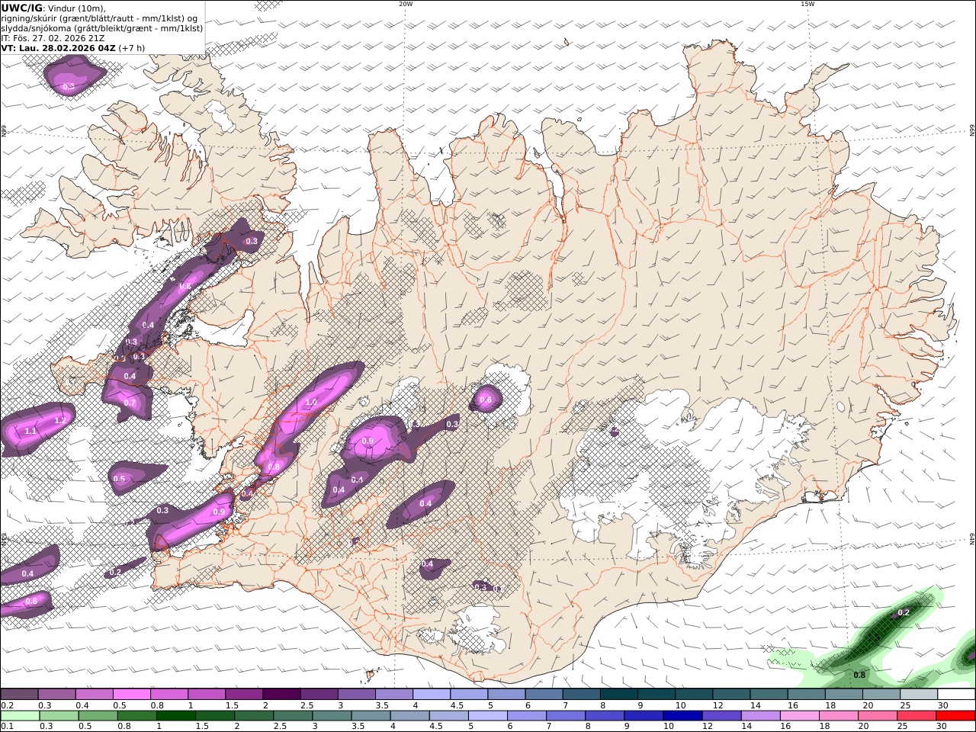Select the 'IT: Fös. 27. 02. 2026 21Z' line
The image size is (976, 732).
[x=53, y=38]
